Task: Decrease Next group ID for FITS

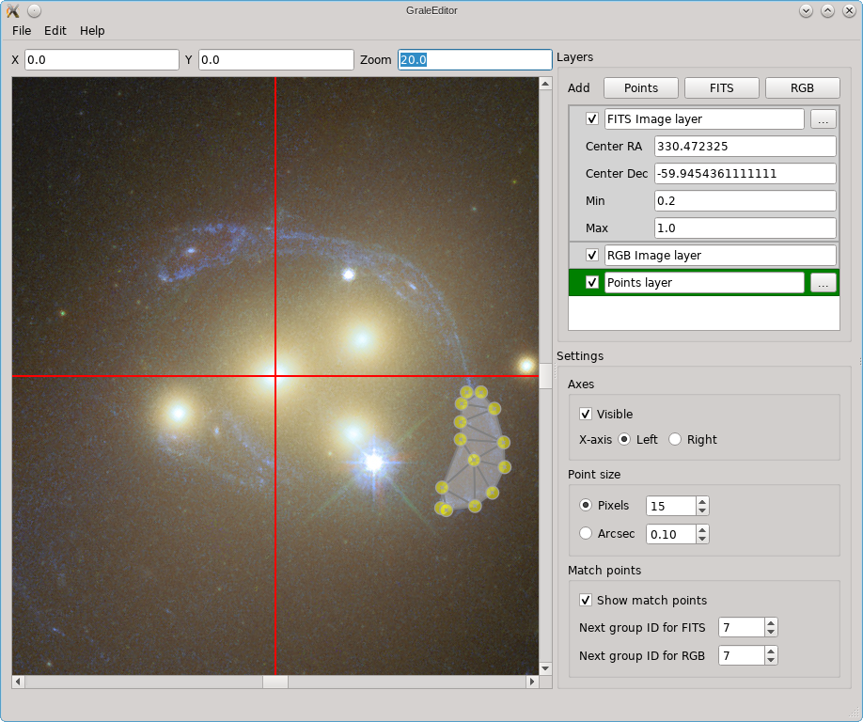Action: pos(771,633)
